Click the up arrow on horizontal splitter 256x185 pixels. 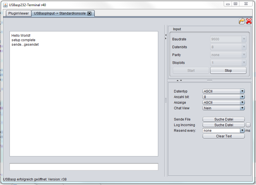tap(178, 80)
